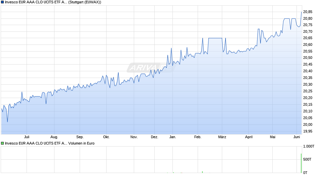Click the Dez. month axis label
Viewport: 316px width, 176px height.
click(x=155, y=137)
